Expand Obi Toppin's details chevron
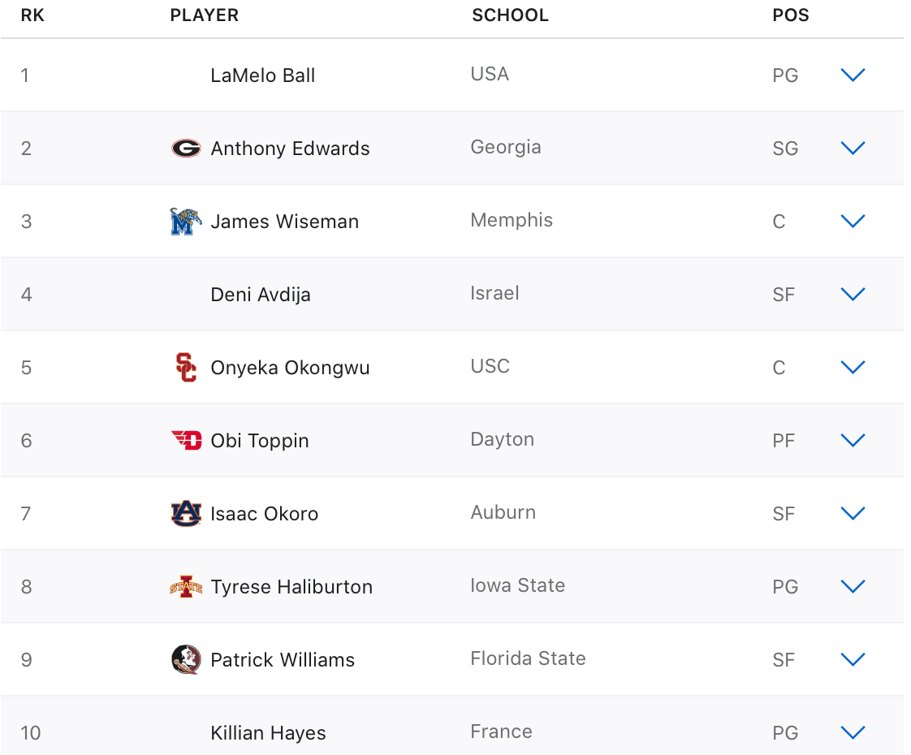 pos(853,440)
